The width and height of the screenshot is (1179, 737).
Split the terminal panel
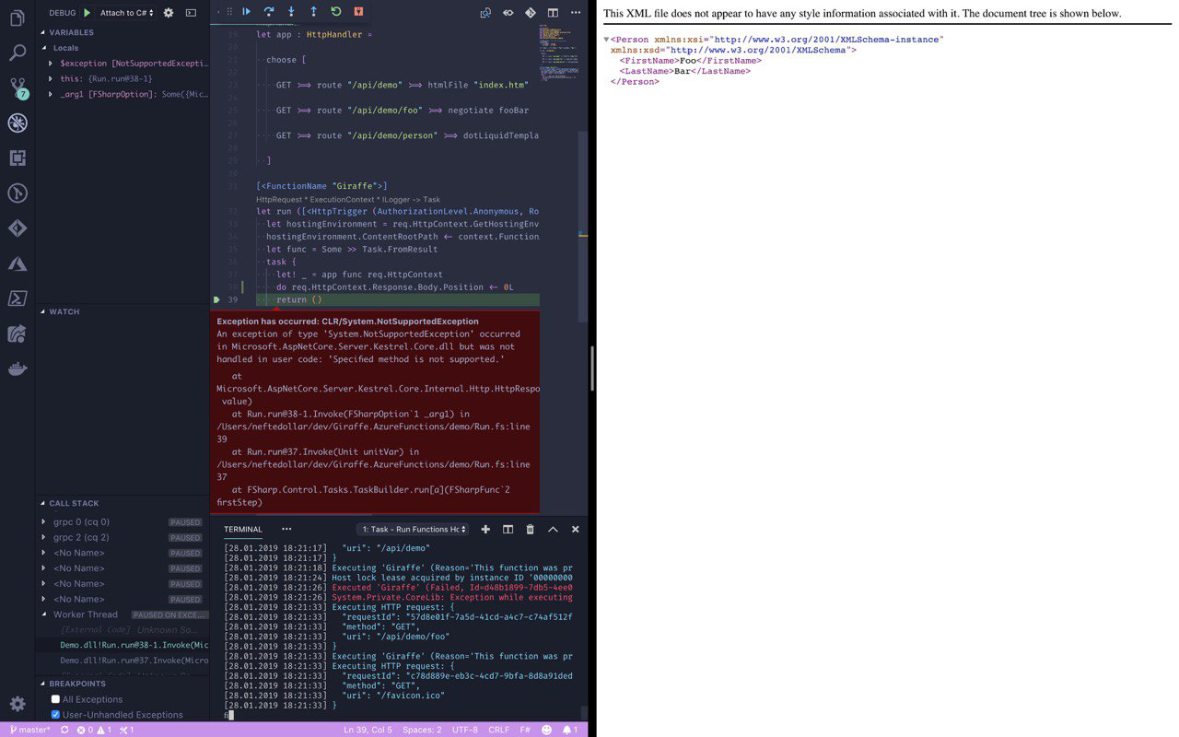click(508, 530)
